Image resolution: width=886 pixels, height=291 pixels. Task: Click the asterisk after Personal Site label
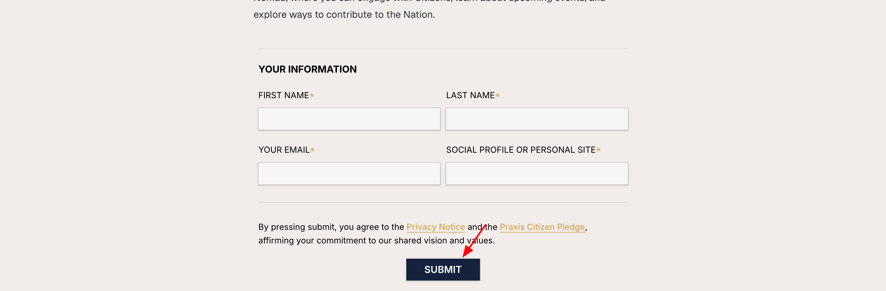pyautogui.click(x=598, y=150)
